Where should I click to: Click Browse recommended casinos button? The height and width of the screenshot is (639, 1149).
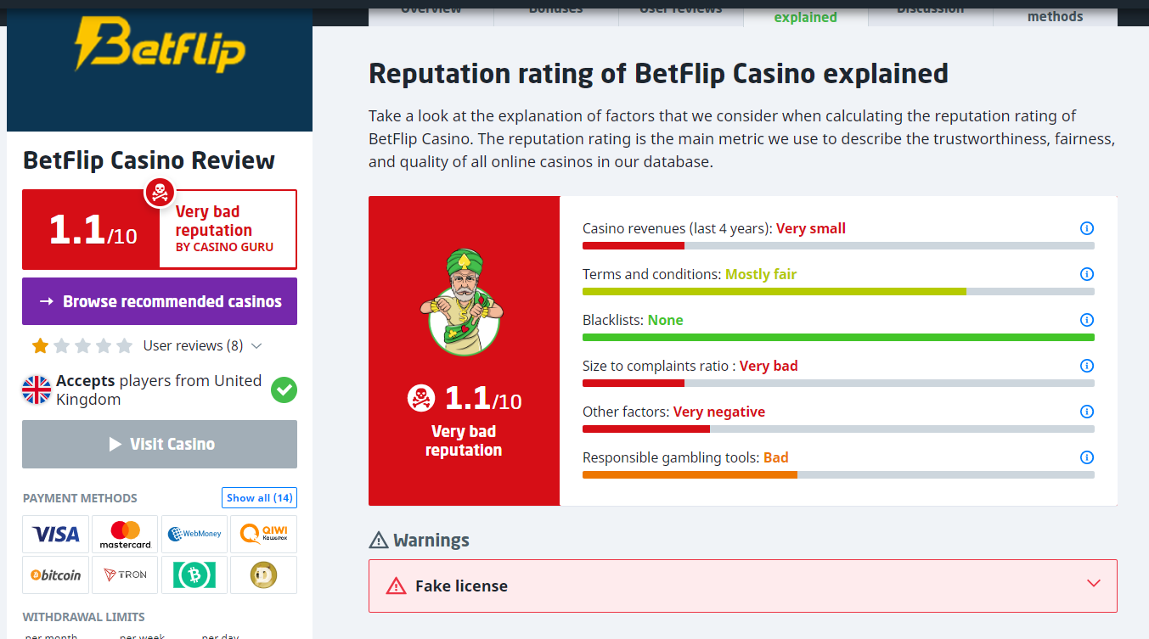[160, 301]
